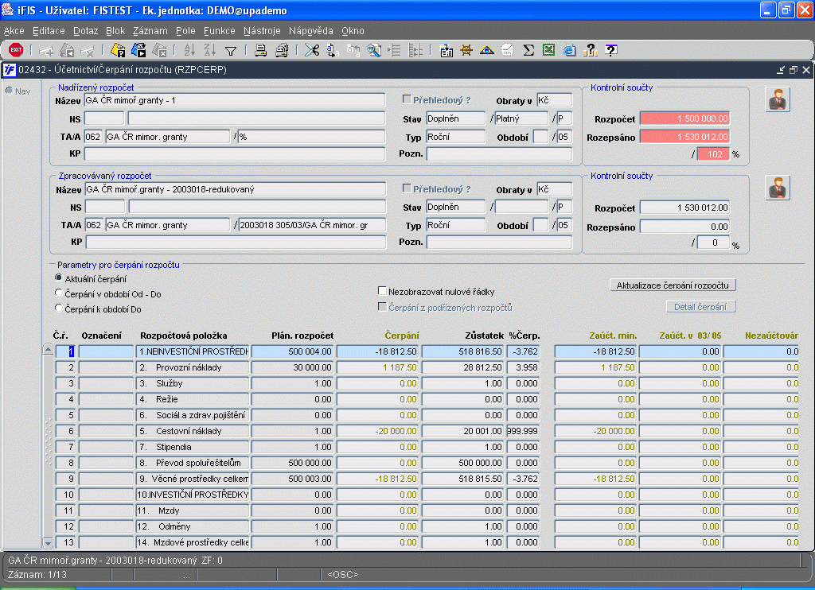Click the green Excel export icon

coord(548,50)
